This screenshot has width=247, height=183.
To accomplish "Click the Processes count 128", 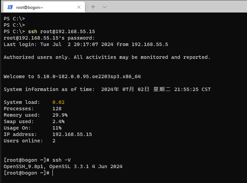I will [57, 109].
